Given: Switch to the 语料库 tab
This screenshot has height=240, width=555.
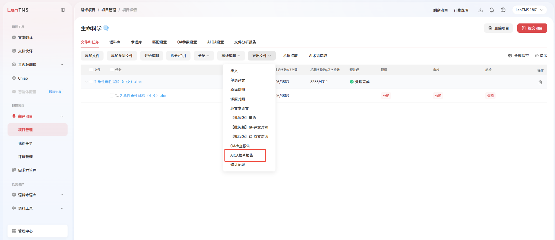Looking at the screenshot, I should (x=115, y=42).
